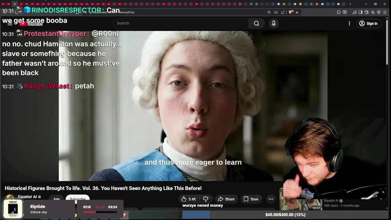Screen dimensions: 391x220
Task: Close the first browser tab
Action: 14,4
